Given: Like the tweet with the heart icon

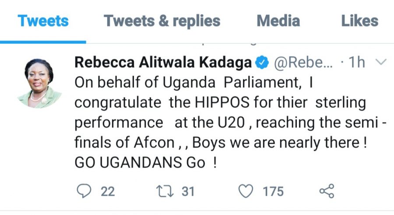Looking at the screenshot, I should pos(246,191).
